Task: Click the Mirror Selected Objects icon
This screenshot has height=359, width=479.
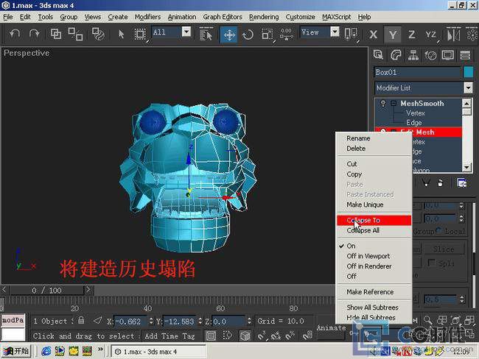Action: point(453,35)
